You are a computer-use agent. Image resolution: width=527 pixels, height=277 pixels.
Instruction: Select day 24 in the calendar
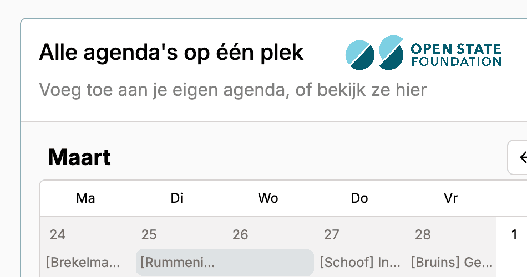(58, 235)
